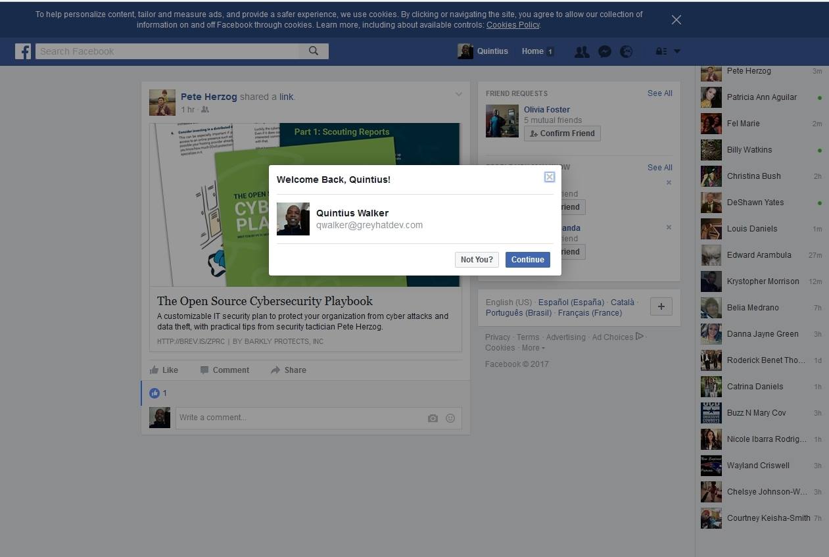See all people you may know

[660, 168]
